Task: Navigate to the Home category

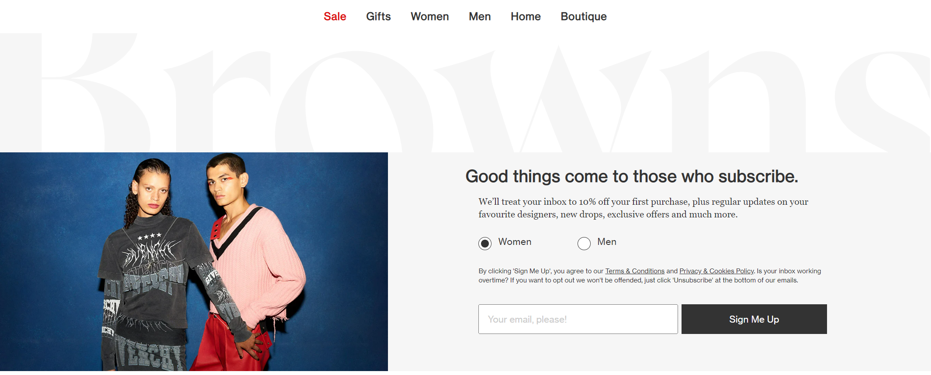Action: [x=526, y=17]
